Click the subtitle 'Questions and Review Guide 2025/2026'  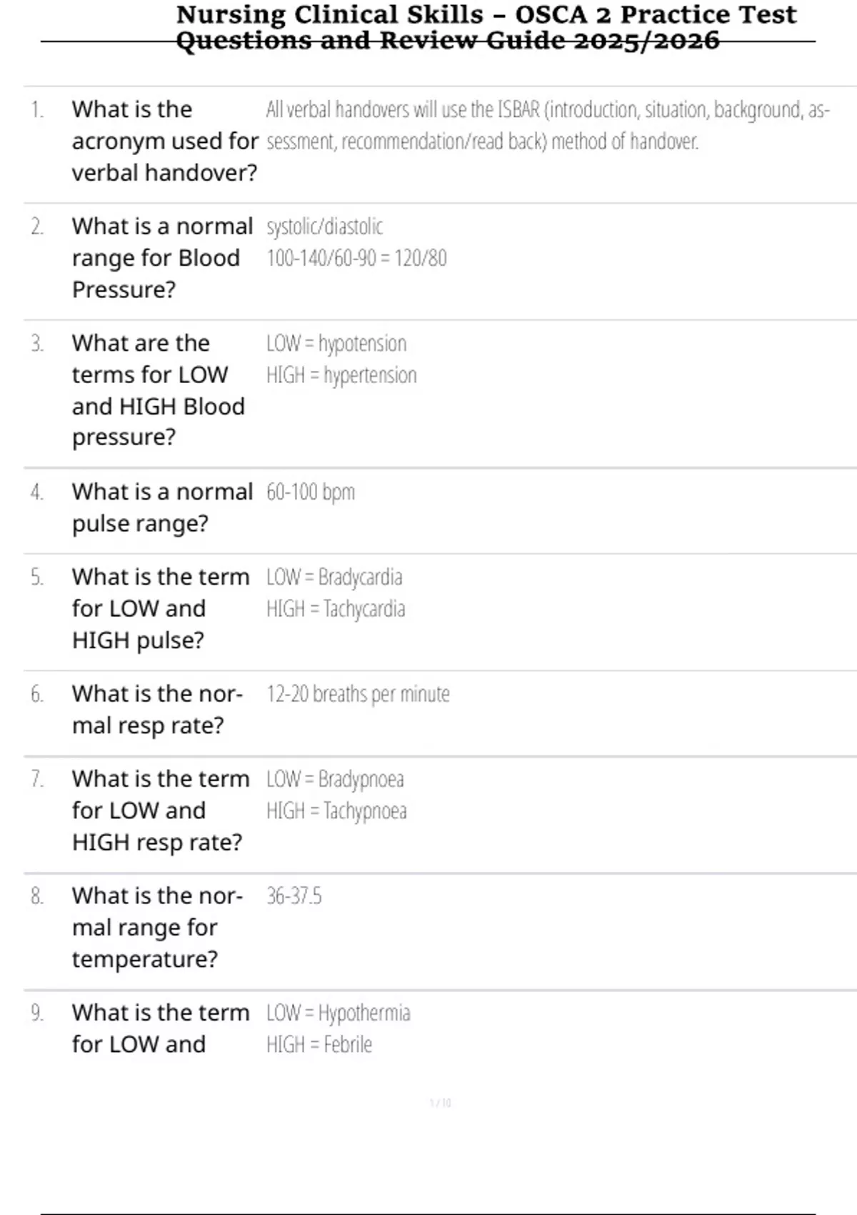[x=448, y=41]
